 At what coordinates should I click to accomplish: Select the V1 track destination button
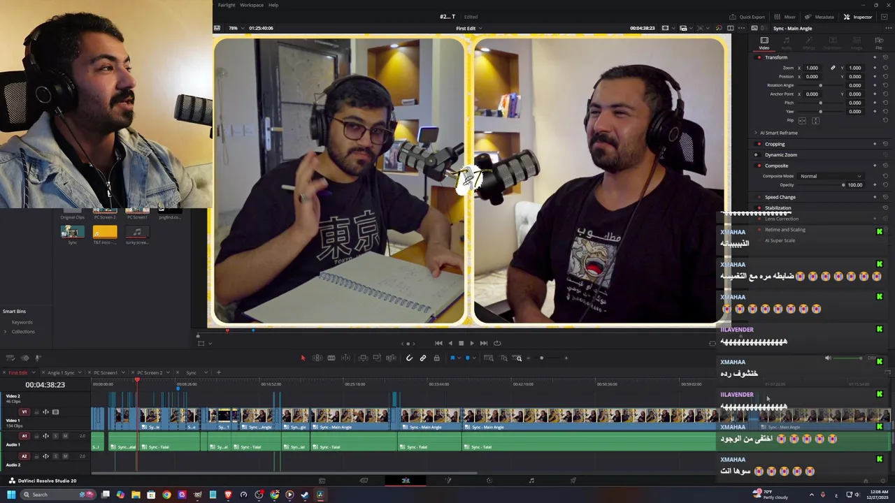[x=25, y=412]
